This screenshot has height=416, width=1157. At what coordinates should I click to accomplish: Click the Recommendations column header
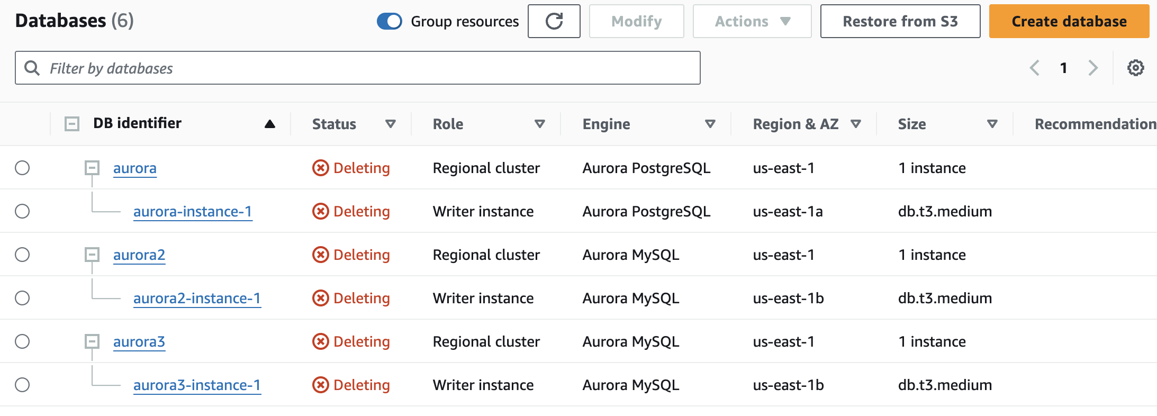click(x=1095, y=124)
